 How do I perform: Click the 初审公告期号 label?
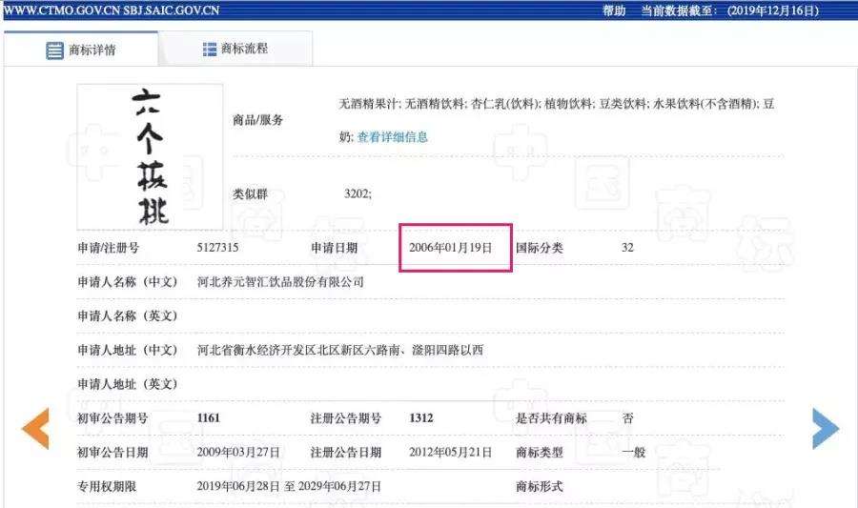point(112,418)
